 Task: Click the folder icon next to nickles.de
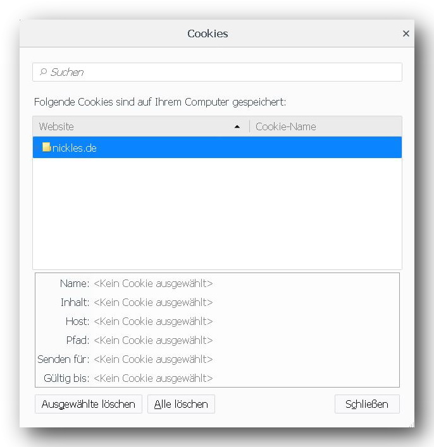(x=46, y=147)
